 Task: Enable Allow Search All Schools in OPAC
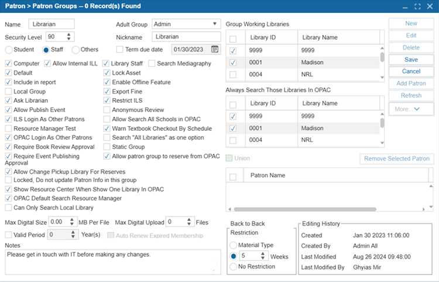tap(107, 119)
